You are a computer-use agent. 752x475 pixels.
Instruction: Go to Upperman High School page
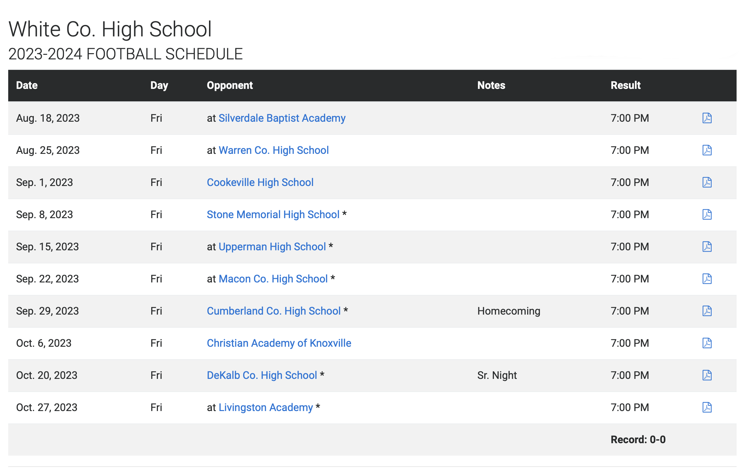[272, 247]
